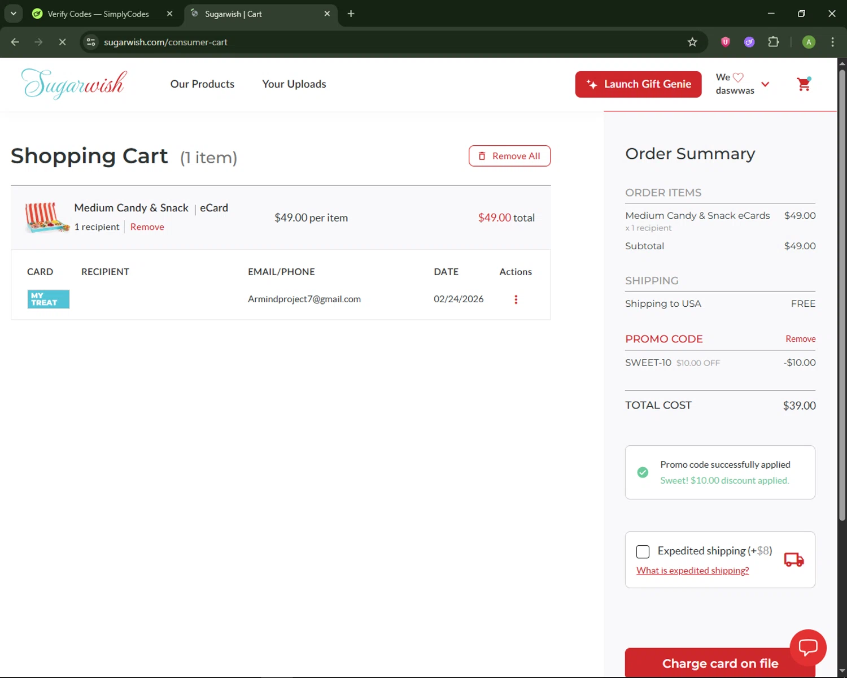Image resolution: width=847 pixels, height=678 pixels.
Task: Click the recipient email Armindproject7@gmail.com
Action: click(x=304, y=299)
